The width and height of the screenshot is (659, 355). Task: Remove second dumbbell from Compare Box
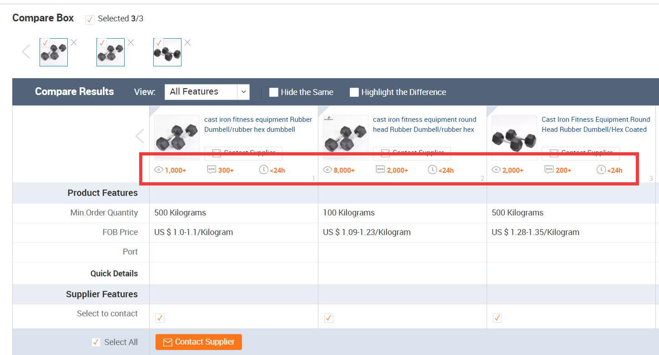(131, 43)
